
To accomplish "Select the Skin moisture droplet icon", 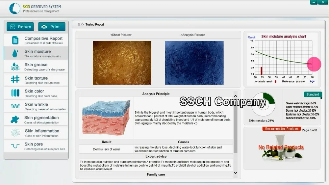I will pos(15,53).
